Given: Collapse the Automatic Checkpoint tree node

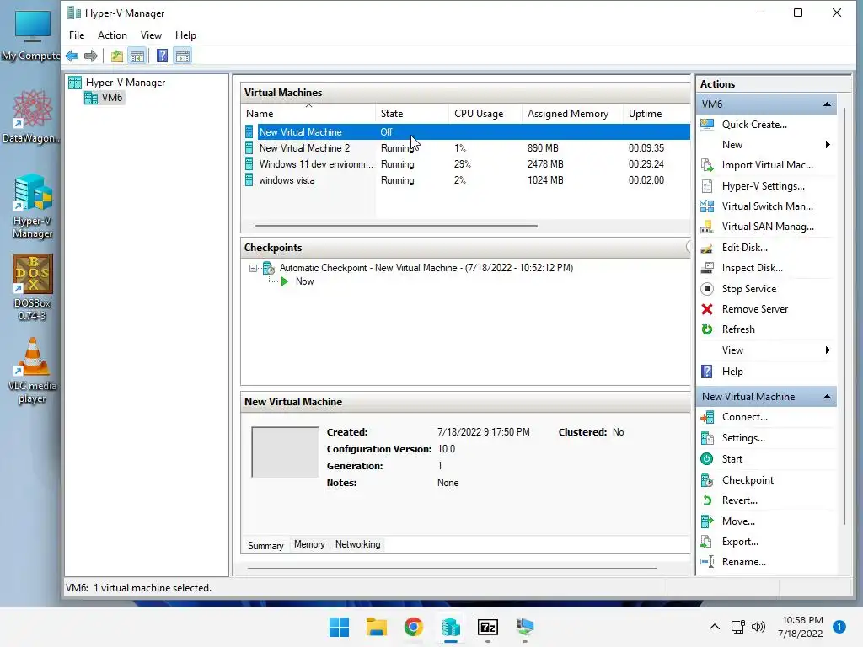Looking at the screenshot, I should click(x=253, y=268).
